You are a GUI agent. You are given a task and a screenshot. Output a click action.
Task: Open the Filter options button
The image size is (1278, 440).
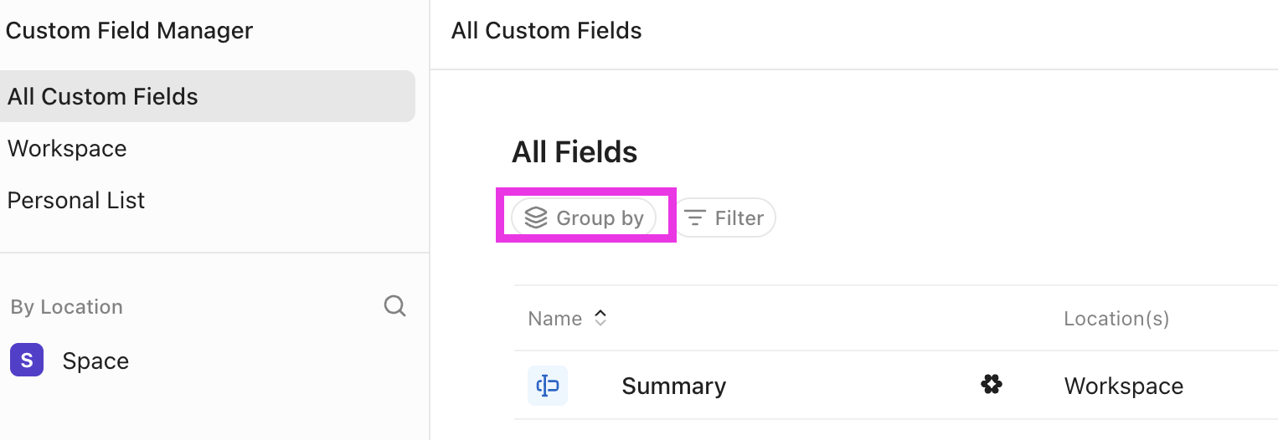725,218
